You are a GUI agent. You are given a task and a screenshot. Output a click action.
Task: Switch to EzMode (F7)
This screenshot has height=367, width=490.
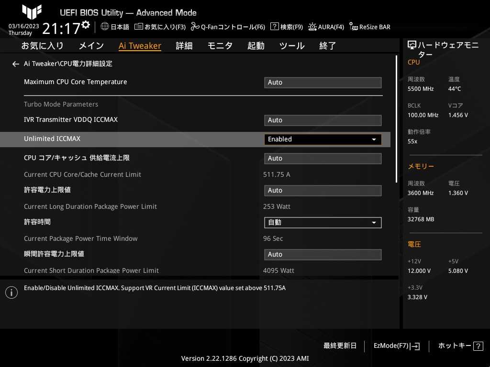(396, 346)
